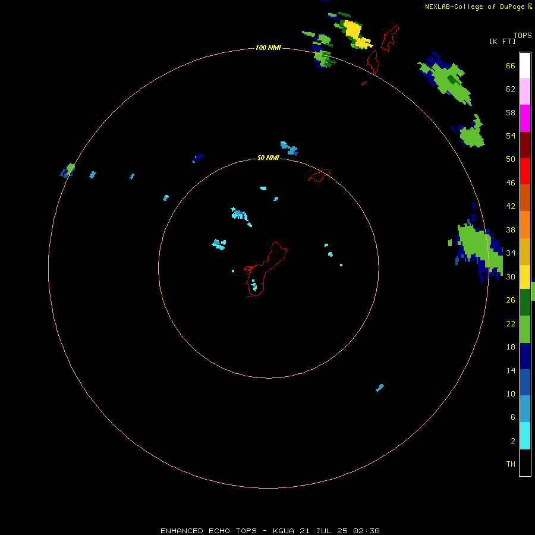Click the light green legend swatch
The image size is (535, 535).
click(525, 329)
